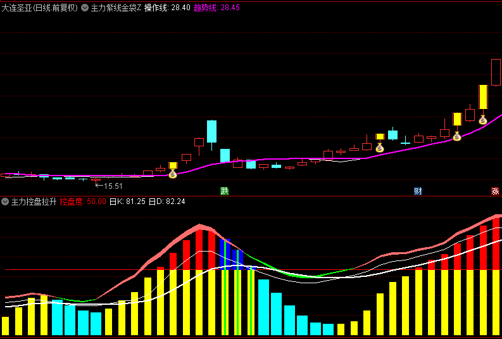
Task: Select the 主力控盘拉升 indicator name
Action: click(x=34, y=201)
